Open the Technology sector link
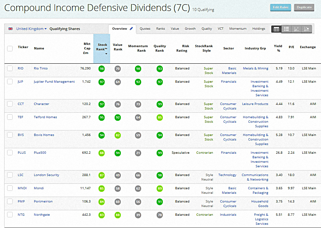Viewport: 321px width, 228px height. point(227,175)
